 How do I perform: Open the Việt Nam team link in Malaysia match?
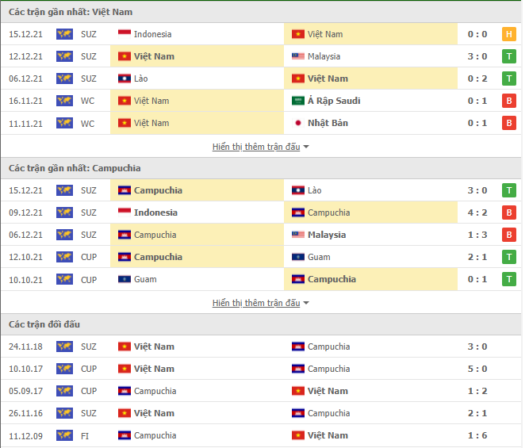(154, 56)
